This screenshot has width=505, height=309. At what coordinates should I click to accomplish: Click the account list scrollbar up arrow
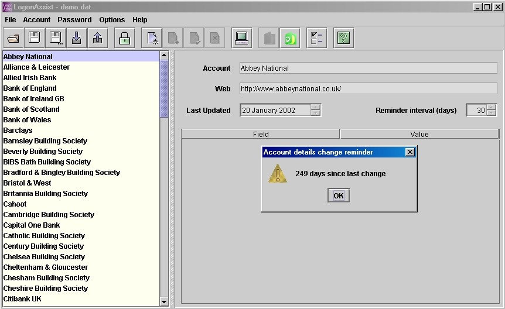[x=164, y=56]
